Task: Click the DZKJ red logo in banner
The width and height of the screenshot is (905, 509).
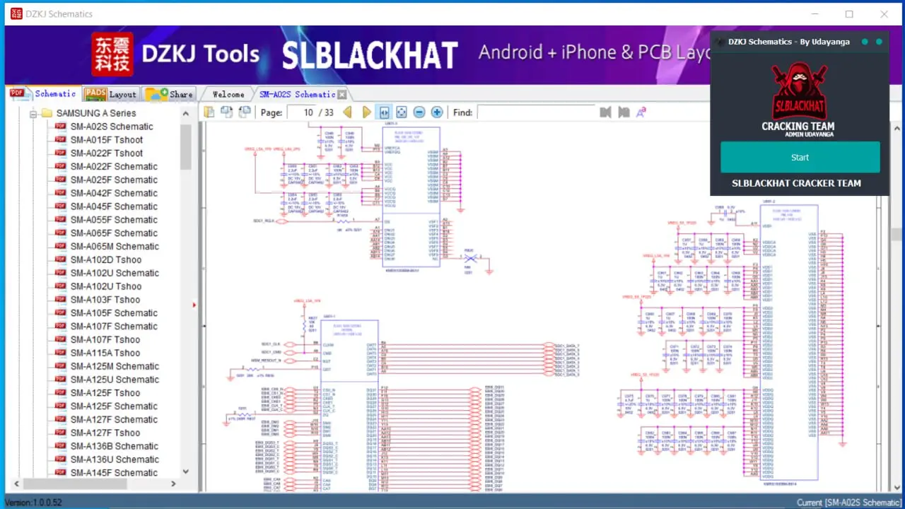Action: pyautogui.click(x=112, y=54)
